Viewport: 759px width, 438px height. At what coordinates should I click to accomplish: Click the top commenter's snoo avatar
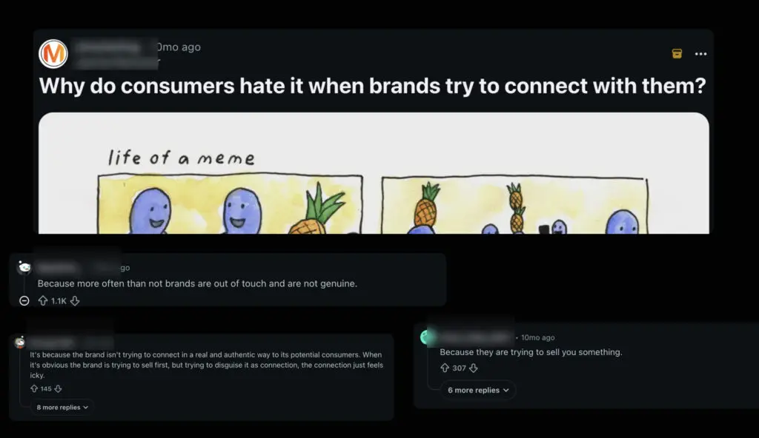click(24, 267)
